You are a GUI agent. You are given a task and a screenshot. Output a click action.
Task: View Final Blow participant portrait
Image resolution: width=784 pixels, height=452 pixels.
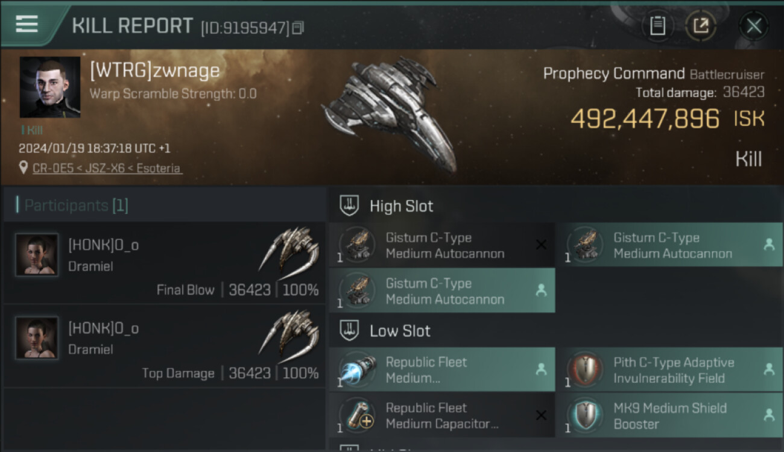37,255
